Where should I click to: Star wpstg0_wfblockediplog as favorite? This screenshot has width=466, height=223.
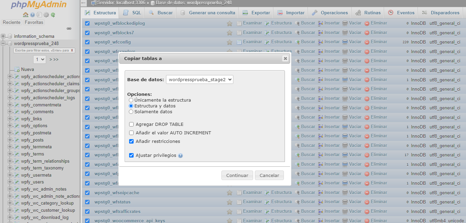tap(230, 24)
